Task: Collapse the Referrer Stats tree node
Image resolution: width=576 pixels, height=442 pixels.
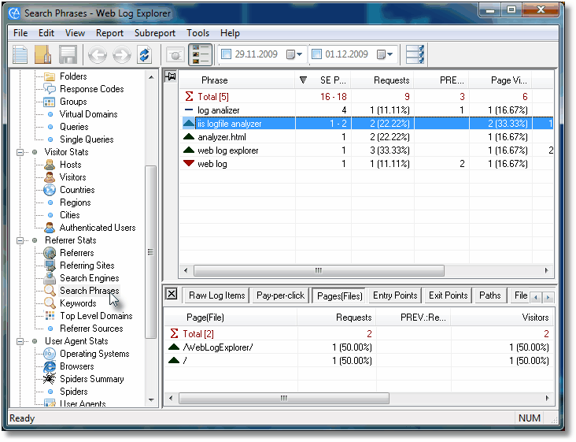Action: [20, 240]
